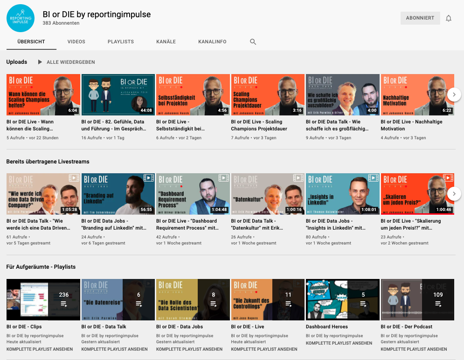Click the notification bell icon
The image size is (464, 360).
449,18
